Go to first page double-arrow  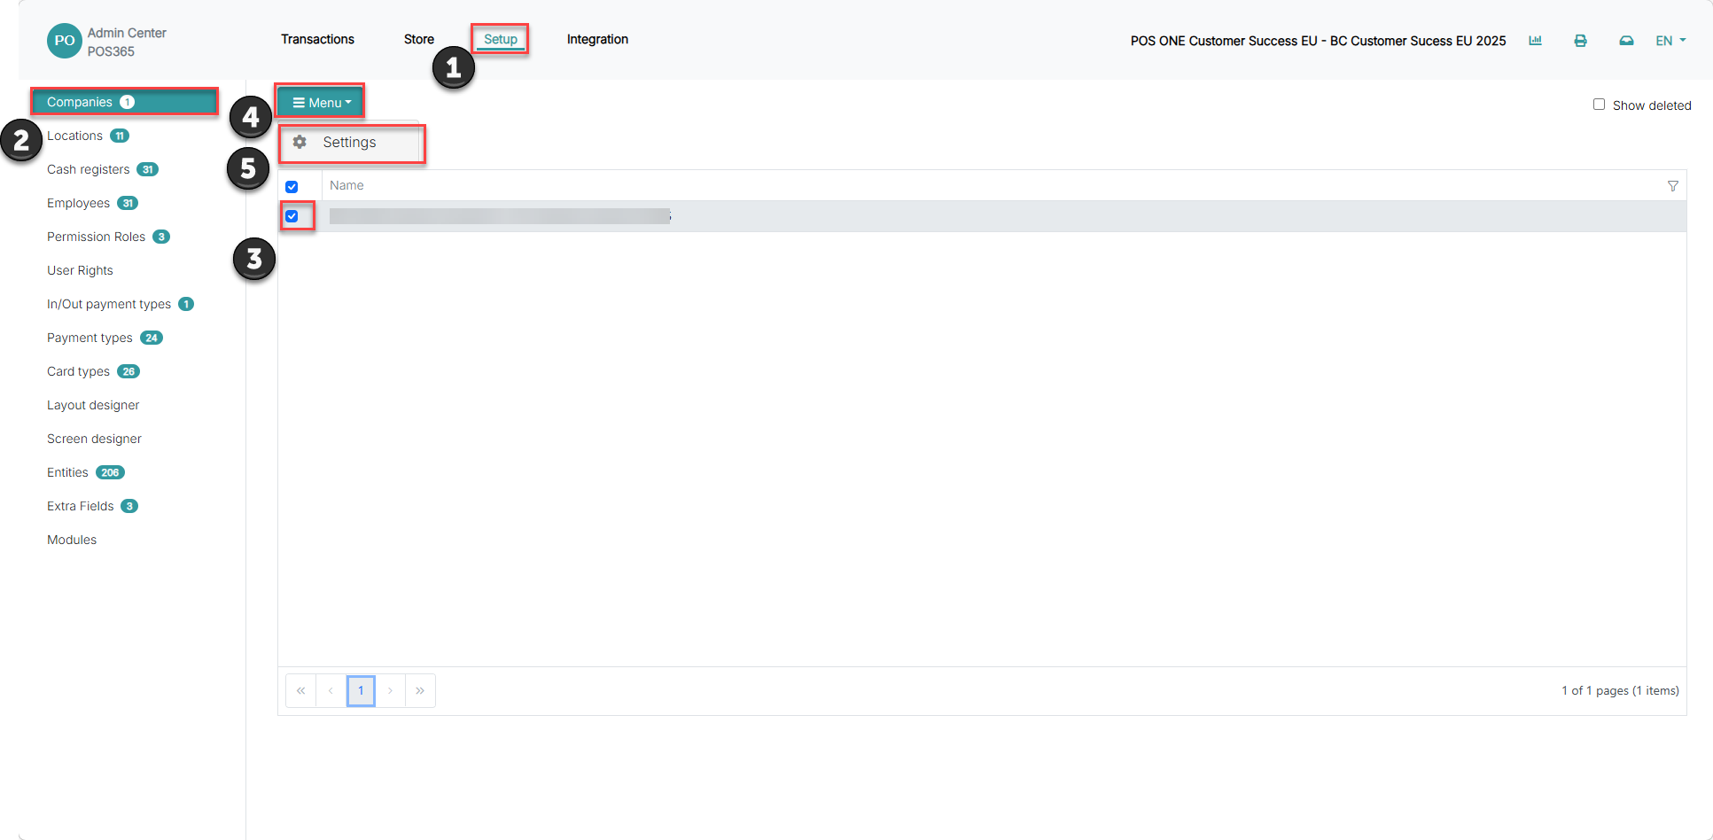[300, 690]
